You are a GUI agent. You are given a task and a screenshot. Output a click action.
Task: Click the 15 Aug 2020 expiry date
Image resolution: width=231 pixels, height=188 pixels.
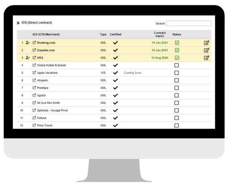click(160, 58)
